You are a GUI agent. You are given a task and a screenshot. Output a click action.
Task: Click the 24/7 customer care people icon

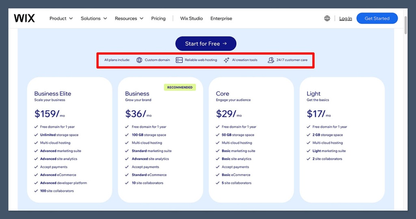point(271,60)
